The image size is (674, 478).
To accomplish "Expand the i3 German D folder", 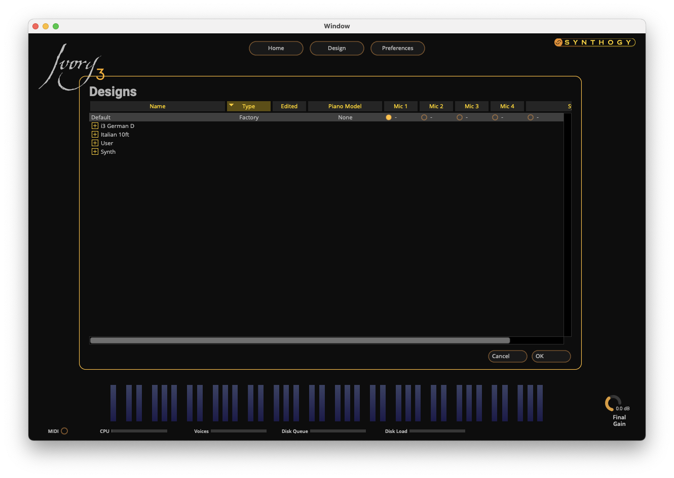I will (x=95, y=126).
